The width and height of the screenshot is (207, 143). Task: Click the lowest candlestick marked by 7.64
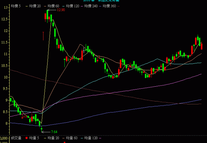coord(42,129)
